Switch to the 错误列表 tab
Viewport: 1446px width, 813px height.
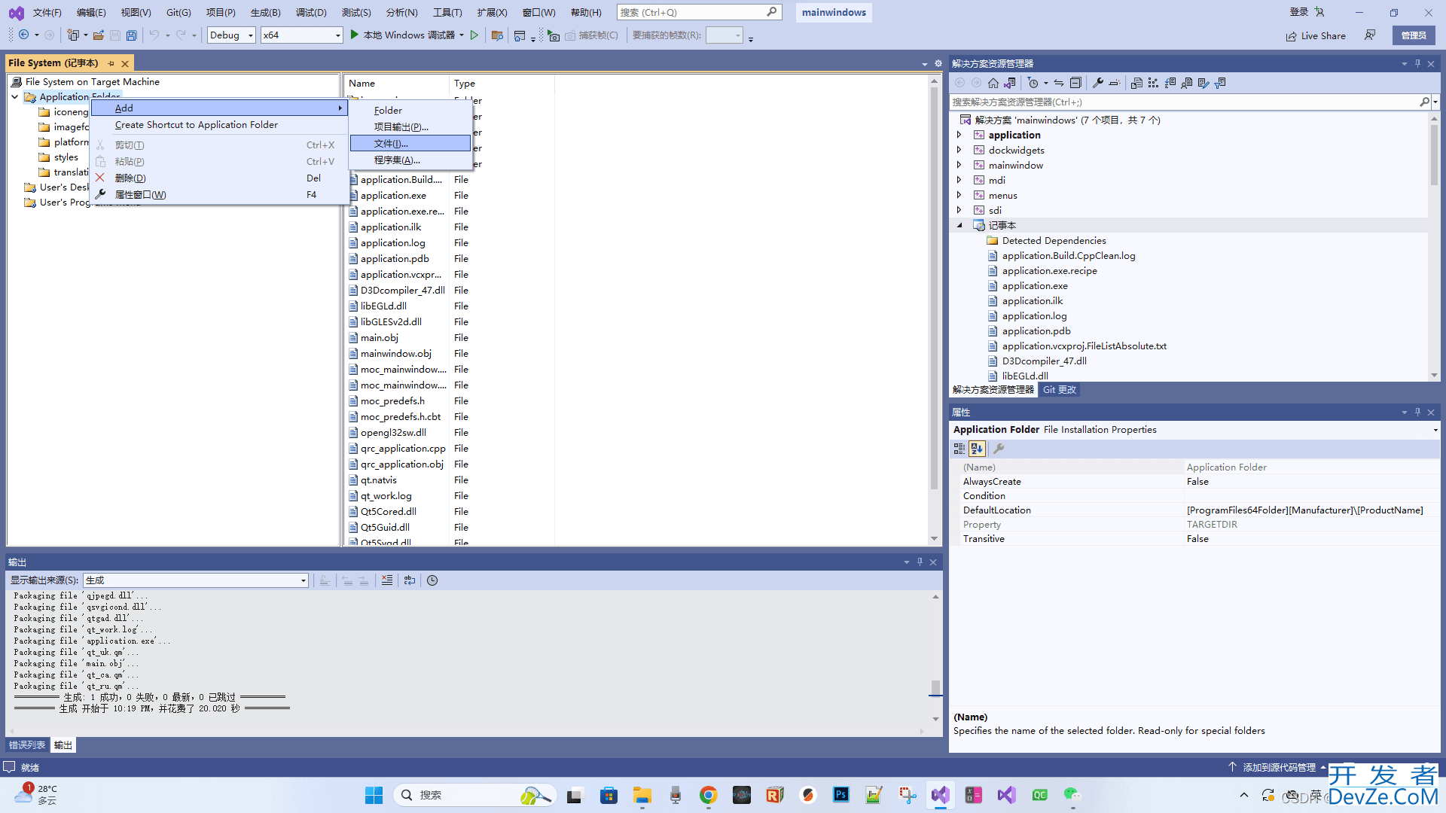point(27,745)
